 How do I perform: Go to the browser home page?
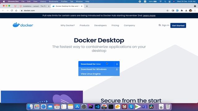click(16, 10)
